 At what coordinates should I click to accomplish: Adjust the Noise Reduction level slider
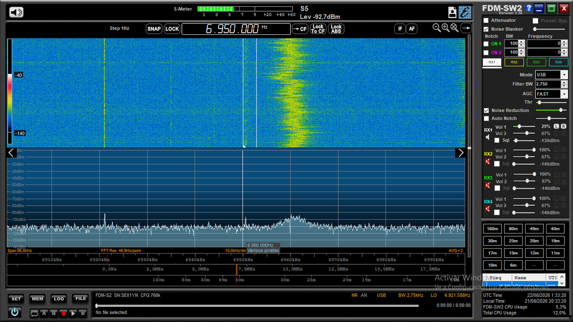point(551,110)
